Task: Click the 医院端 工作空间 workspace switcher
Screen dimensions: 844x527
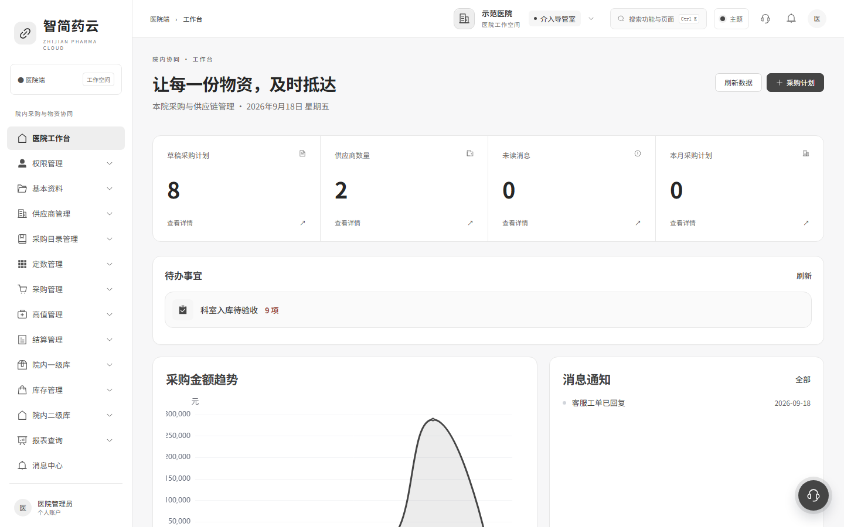Action: [66, 80]
